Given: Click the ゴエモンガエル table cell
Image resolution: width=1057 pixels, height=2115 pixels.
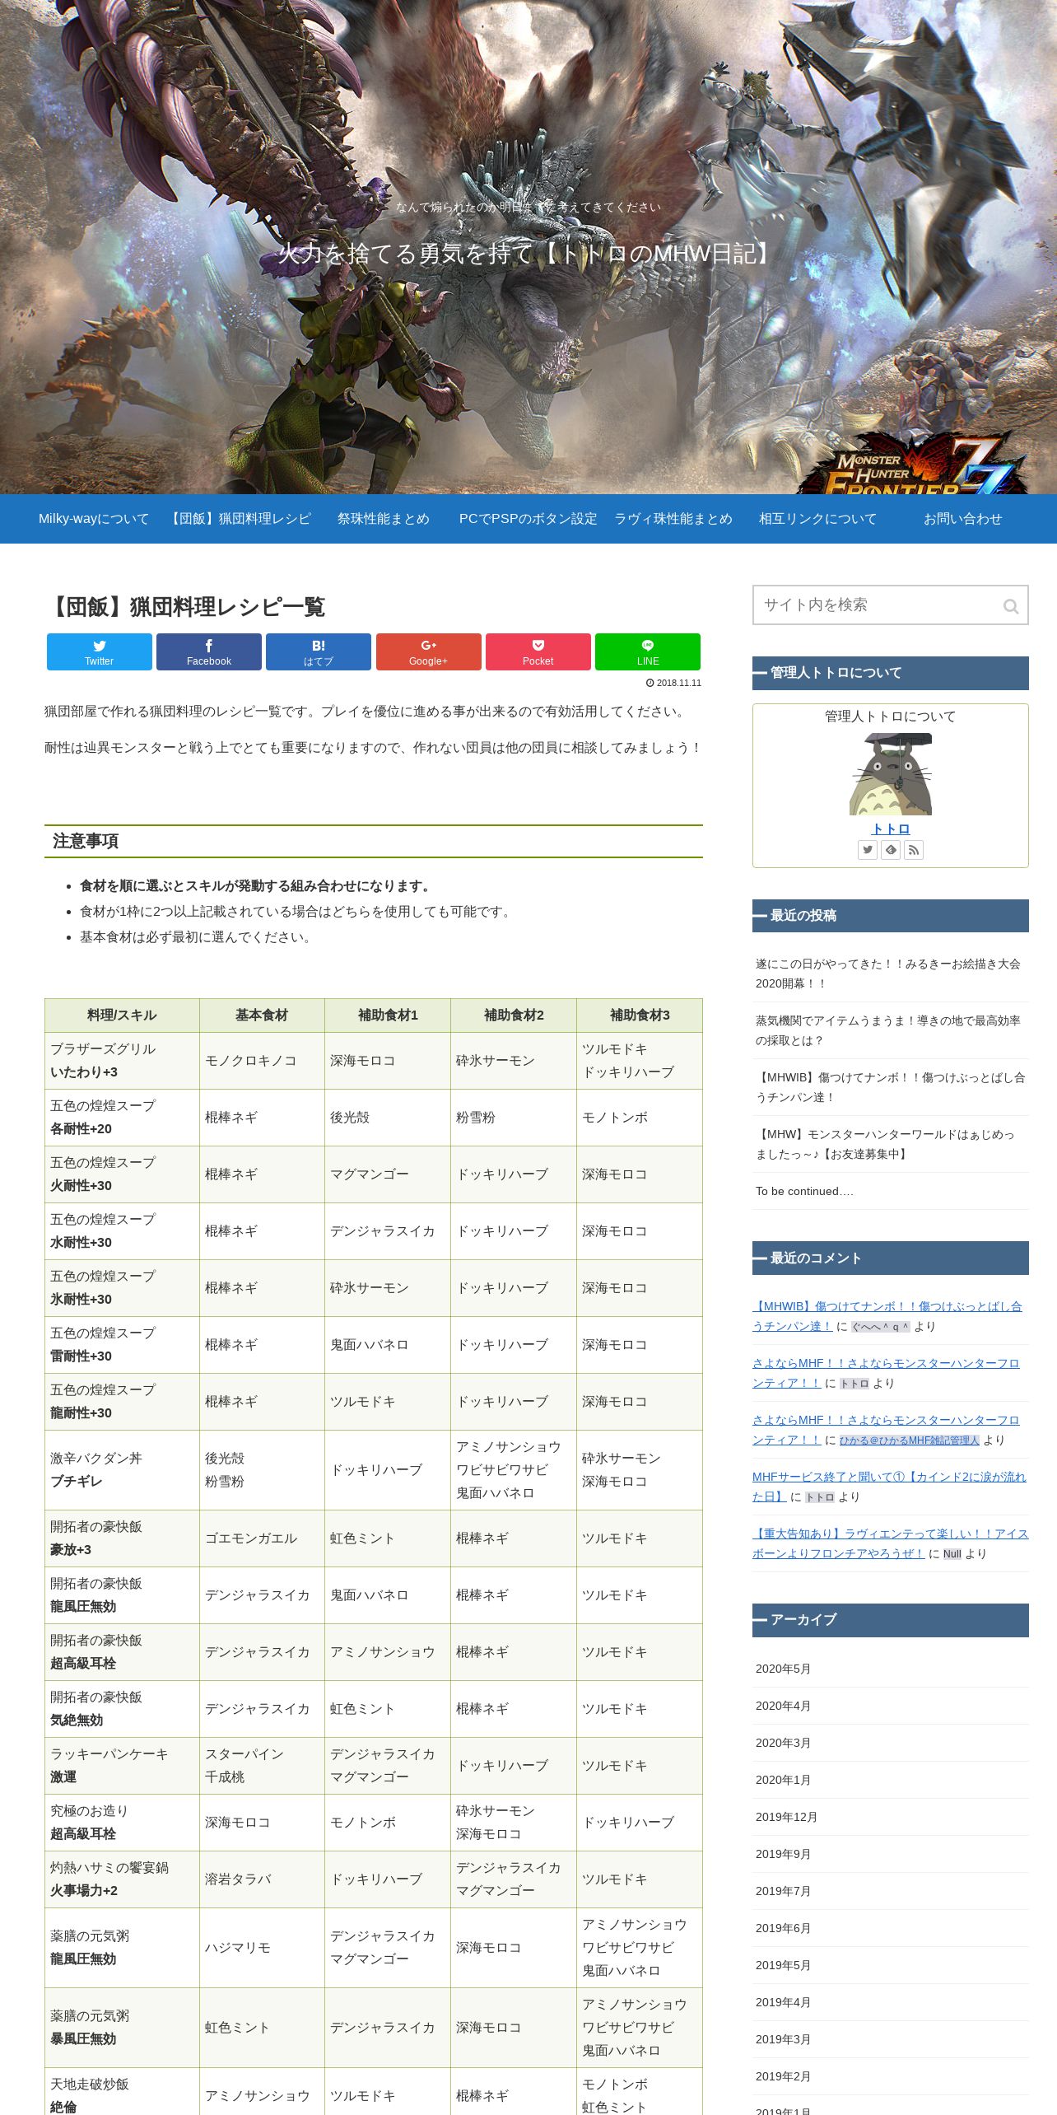Looking at the screenshot, I should click(x=262, y=1538).
